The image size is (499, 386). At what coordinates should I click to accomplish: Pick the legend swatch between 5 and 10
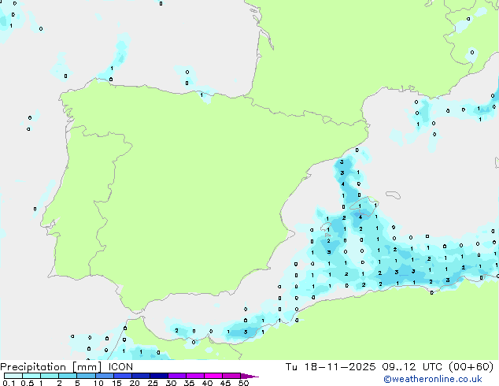point(86,376)
